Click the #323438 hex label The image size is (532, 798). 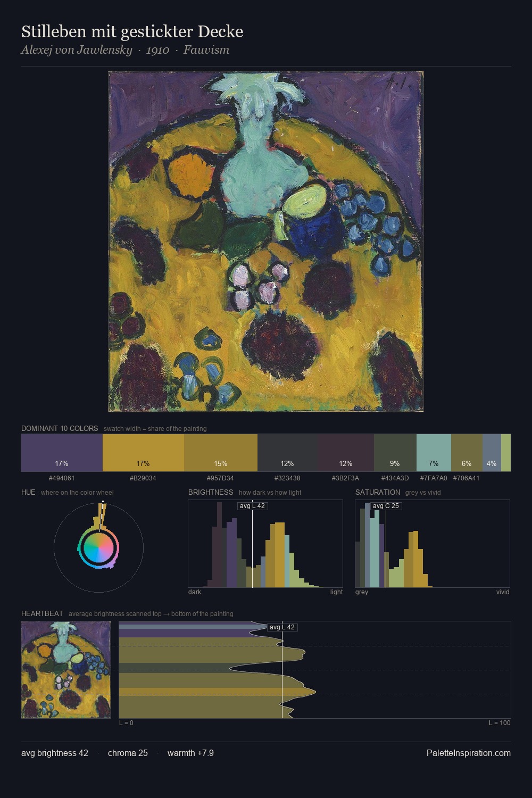point(287,478)
